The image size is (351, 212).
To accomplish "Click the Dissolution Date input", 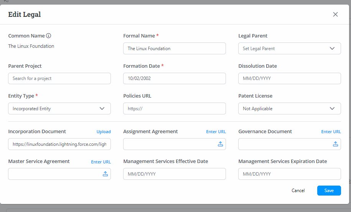I will click(x=289, y=78).
